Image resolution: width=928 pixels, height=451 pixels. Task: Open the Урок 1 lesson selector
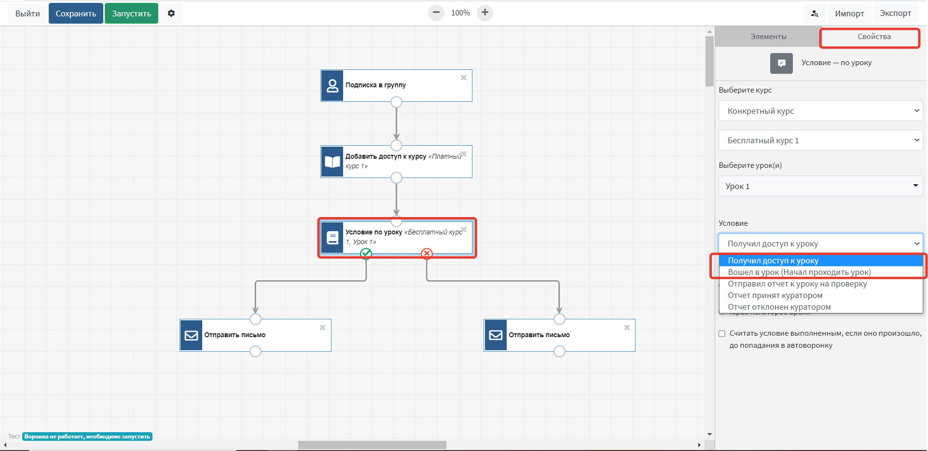pos(820,186)
